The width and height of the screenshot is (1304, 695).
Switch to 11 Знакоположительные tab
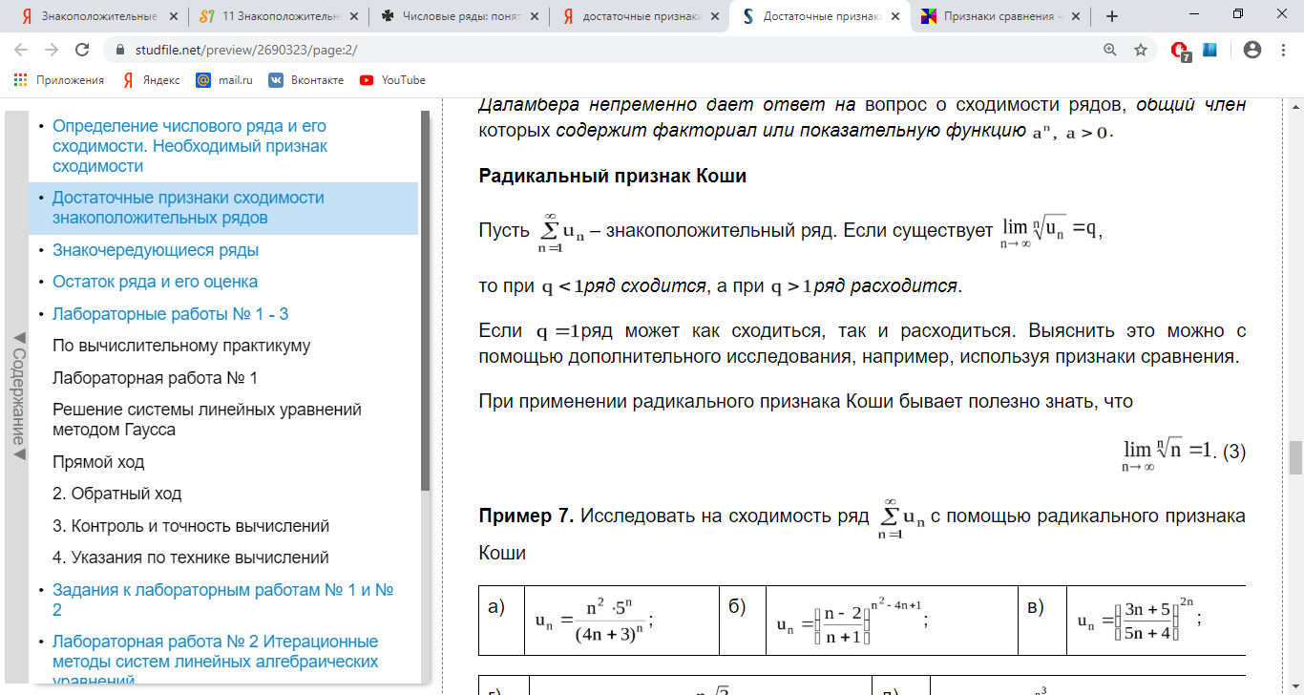point(277,15)
